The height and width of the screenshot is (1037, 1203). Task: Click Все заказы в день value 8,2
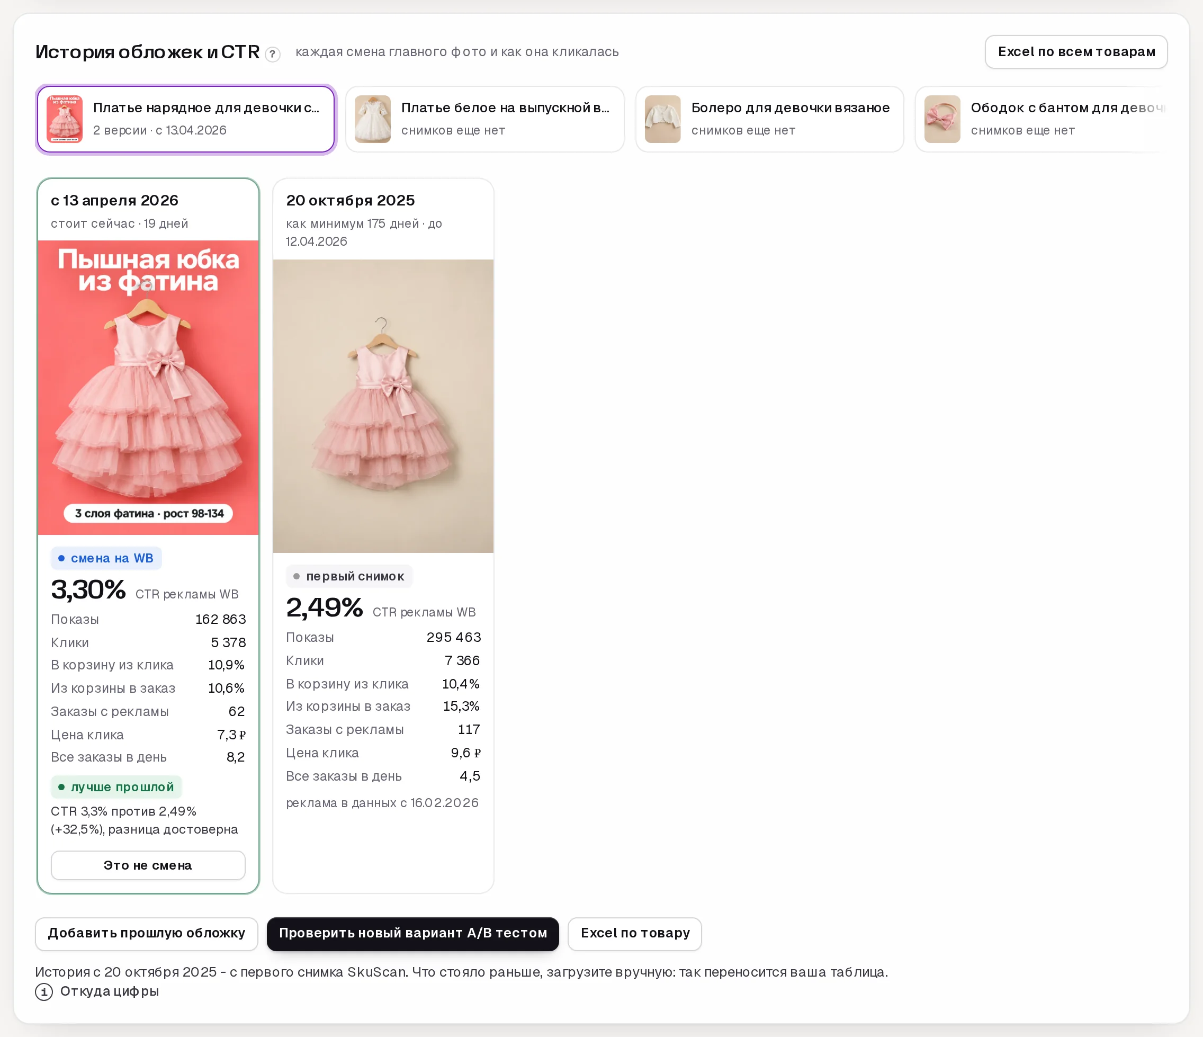click(x=236, y=757)
